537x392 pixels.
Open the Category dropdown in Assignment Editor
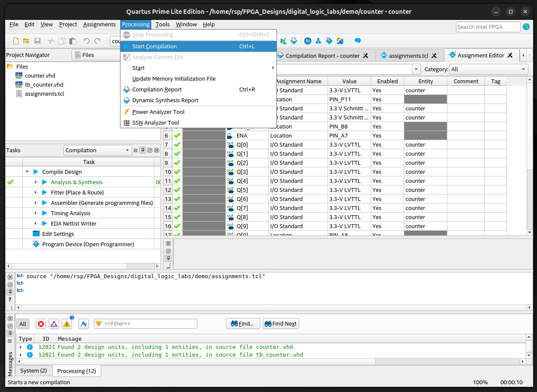tap(488, 69)
